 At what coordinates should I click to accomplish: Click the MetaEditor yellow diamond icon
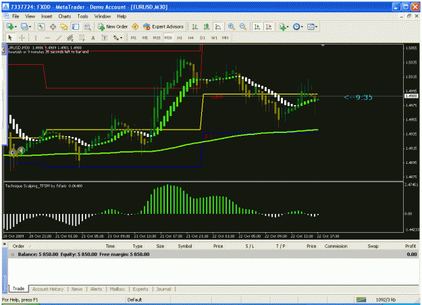[x=135, y=26]
